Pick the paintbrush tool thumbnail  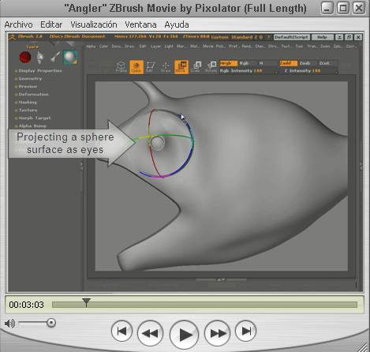pyautogui.click(x=55, y=57)
